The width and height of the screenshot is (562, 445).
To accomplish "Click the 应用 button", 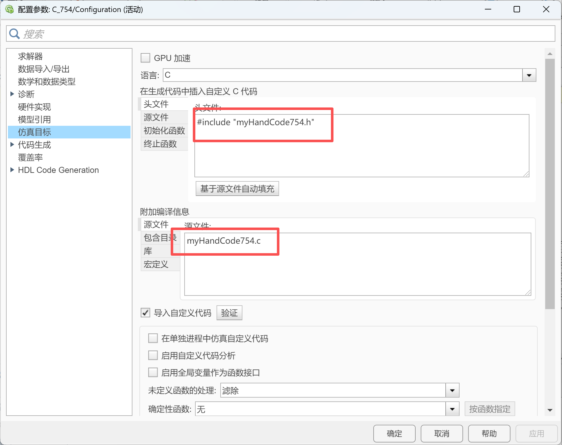I will tap(537, 433).
